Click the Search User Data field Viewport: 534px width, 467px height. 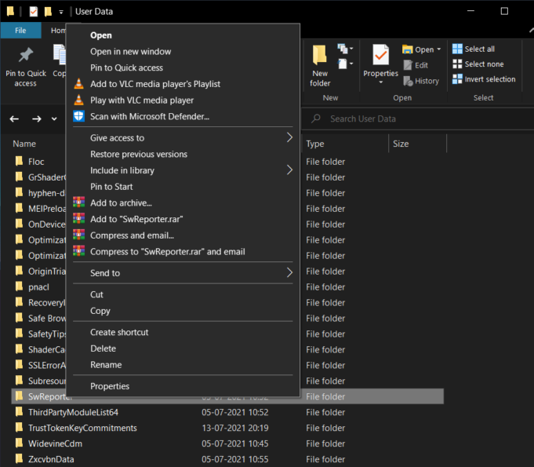pyautogui.click(x=419, y=119)
